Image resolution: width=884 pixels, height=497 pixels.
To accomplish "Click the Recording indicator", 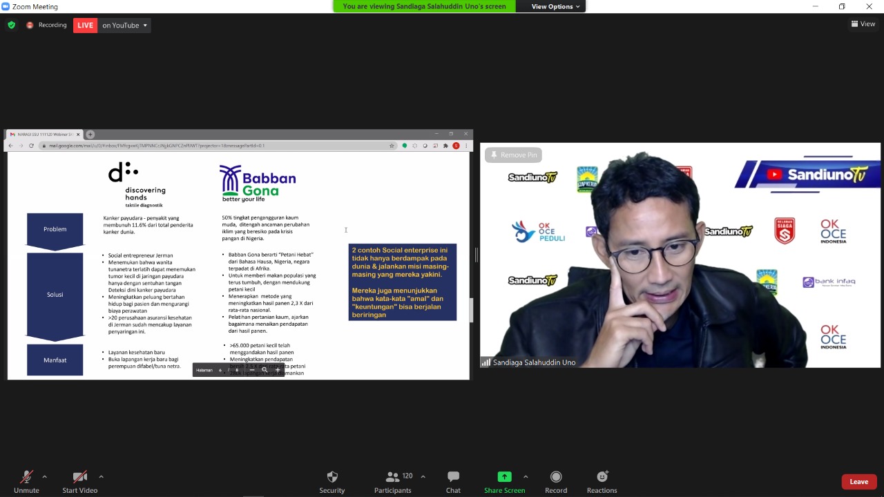I will pos(46,26).
